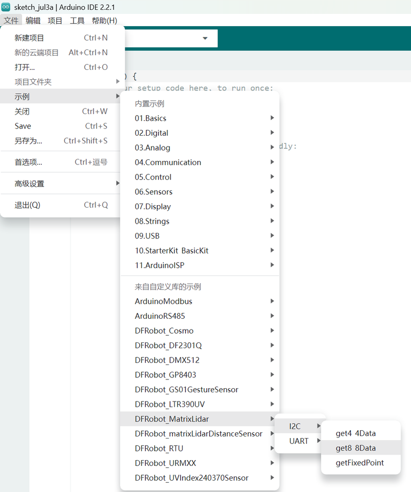Viewport: 411px width, 492px height.
Task: Choose 退出(Q) to quit the IDE
Action: 27,205
